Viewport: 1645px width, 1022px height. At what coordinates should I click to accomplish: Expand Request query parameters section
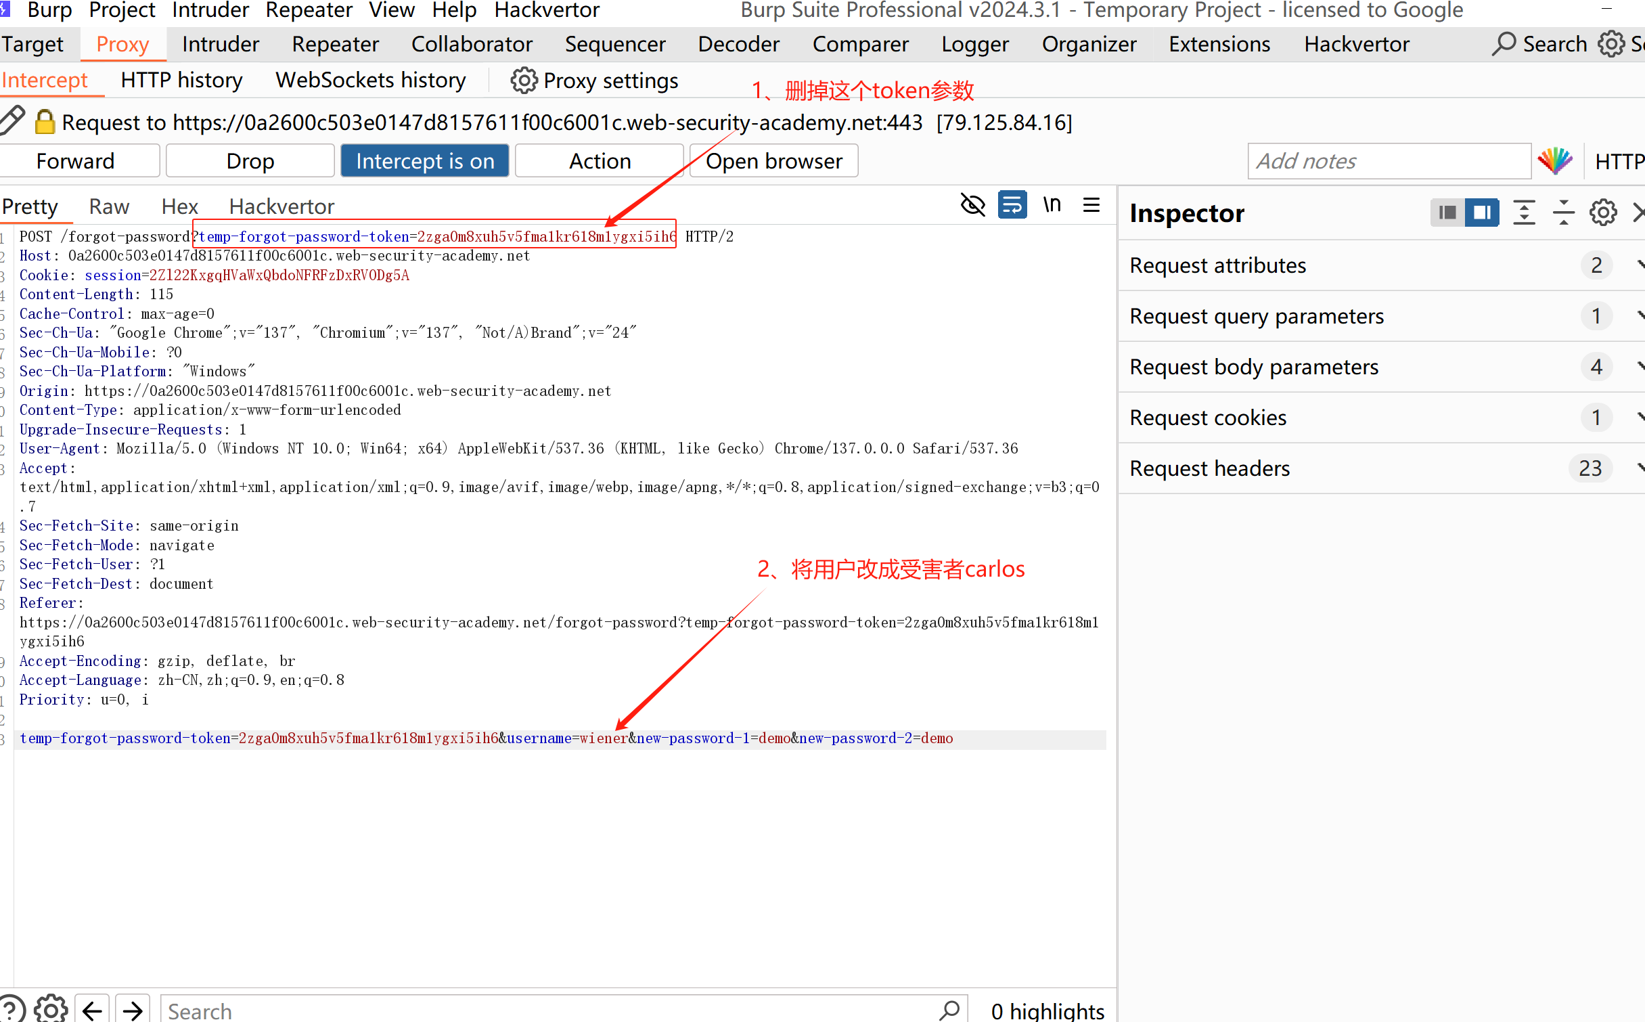pyautogui.click(x=1257, y=316)
